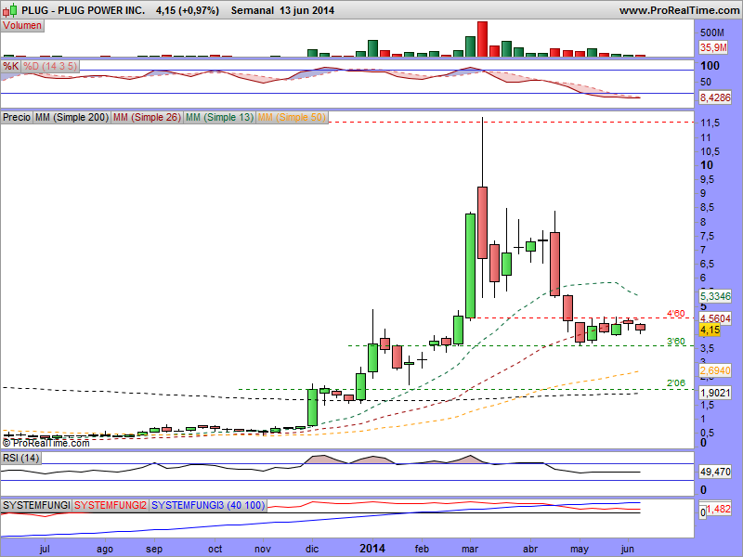Select the MM (Simple 50) label
The image size is (743, 557).
pos(292,117)
